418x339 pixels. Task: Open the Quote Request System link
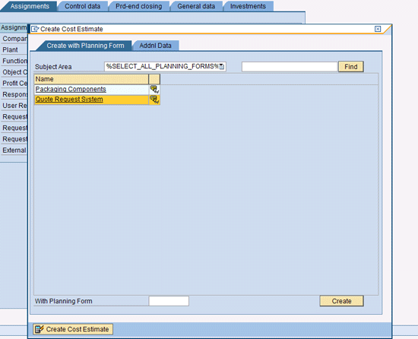[x=69, y=99]
